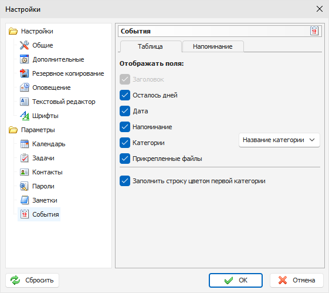Open Оповещение settings page

click(x=52, y=87)
